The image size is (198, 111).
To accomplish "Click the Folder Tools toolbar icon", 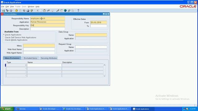I will (x=73, y=11).
